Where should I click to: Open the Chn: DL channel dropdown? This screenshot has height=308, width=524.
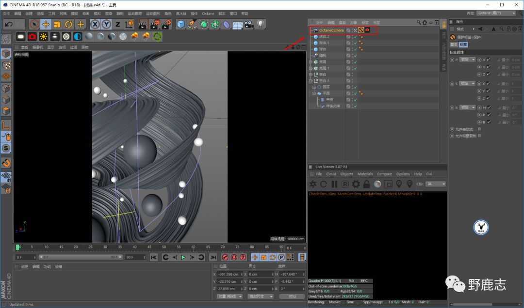coord(436,184)
